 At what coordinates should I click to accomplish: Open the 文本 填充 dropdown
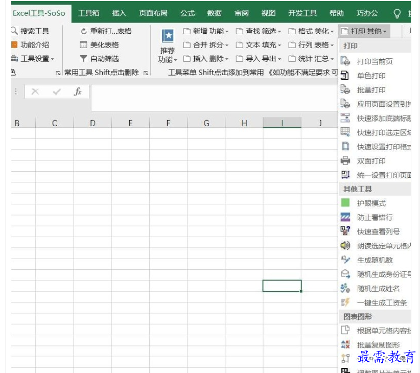pos(259,45)
